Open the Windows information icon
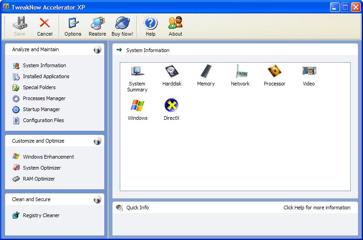 click(137, 105)
